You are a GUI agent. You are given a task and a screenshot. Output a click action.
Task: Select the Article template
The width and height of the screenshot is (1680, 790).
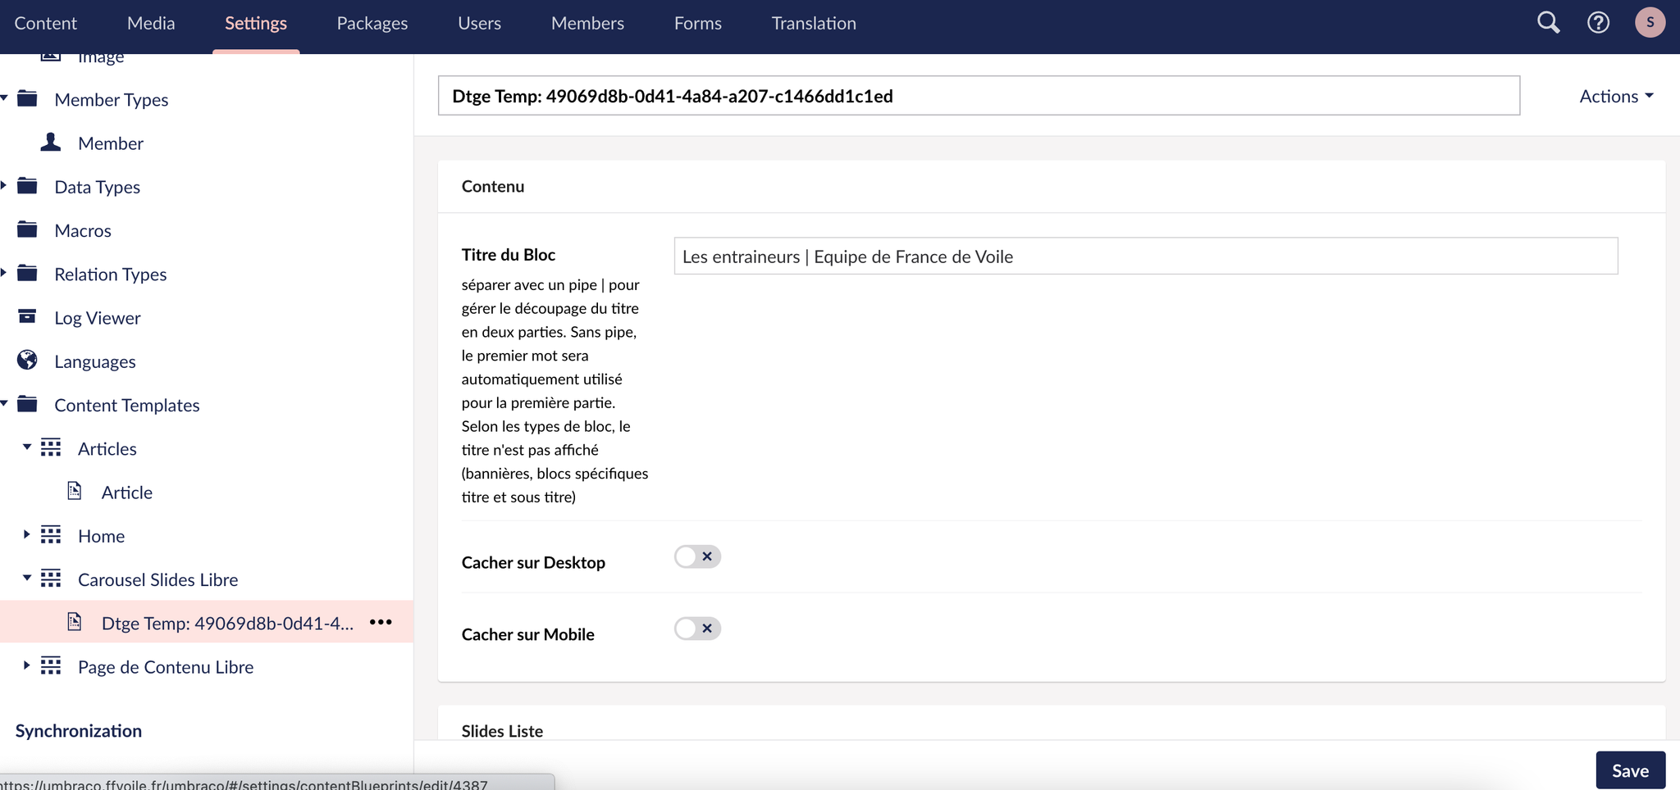[x=127, y=493]
